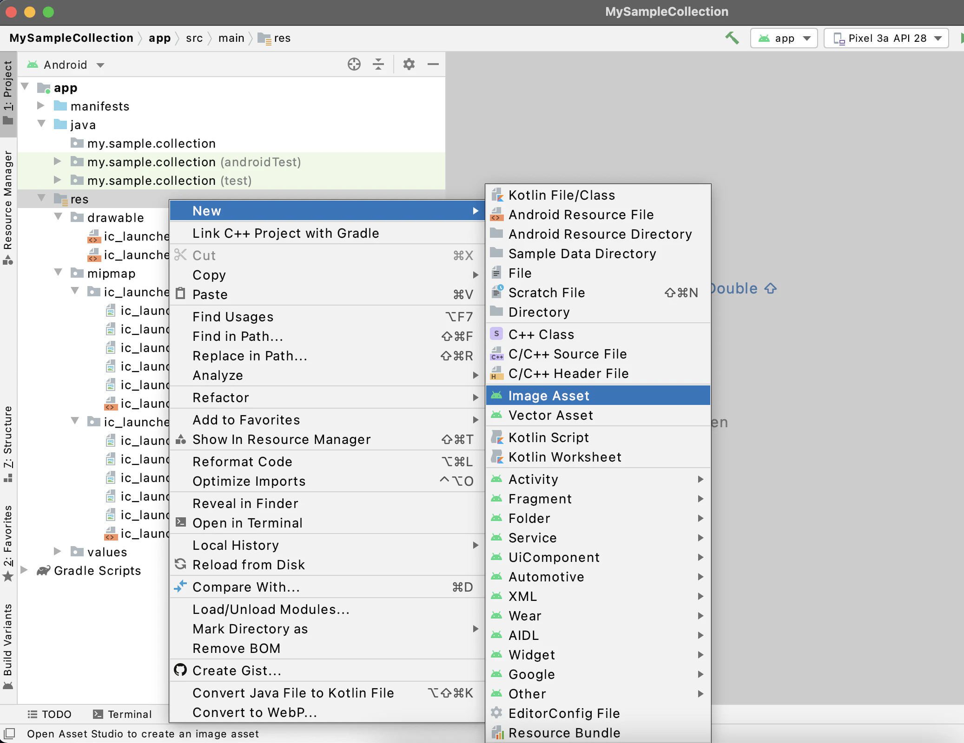Collapse the java folder
964x743 pixels.
click(41, 124)
